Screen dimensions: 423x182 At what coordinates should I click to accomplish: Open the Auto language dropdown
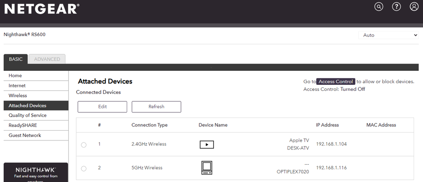pos(388,35)
